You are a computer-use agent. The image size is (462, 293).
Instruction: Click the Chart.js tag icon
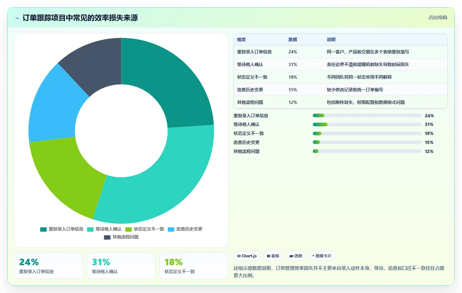click(239, 256)
